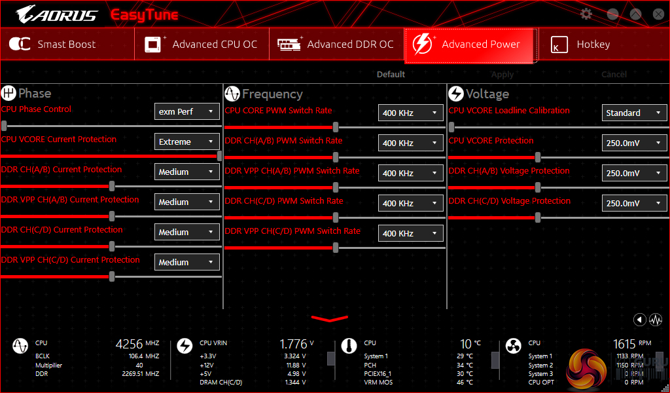Click the Smart Boost tab icon

point(20,44)
